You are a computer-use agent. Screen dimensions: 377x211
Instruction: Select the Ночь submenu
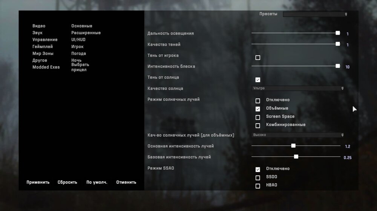[x=76, y=60]
